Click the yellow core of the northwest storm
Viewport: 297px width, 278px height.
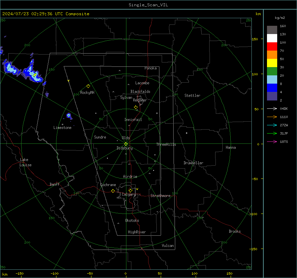(x=35, y=75)
